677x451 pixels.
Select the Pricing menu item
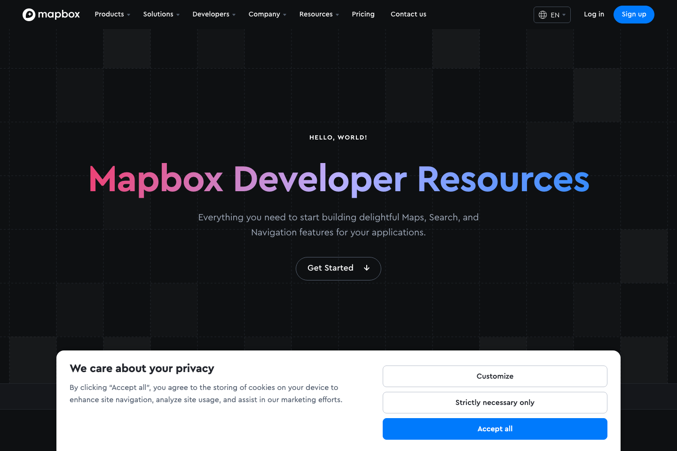pyautogui.click(x=363, y=15)
